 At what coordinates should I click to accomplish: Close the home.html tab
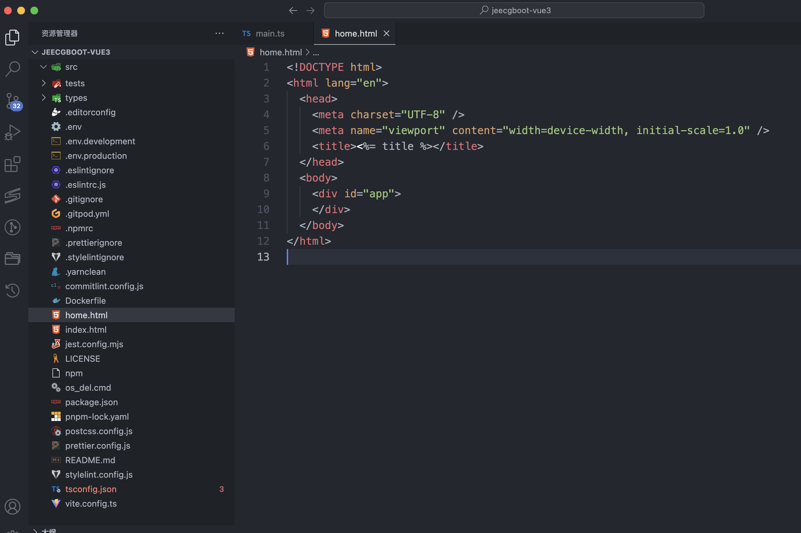(386, 33)
